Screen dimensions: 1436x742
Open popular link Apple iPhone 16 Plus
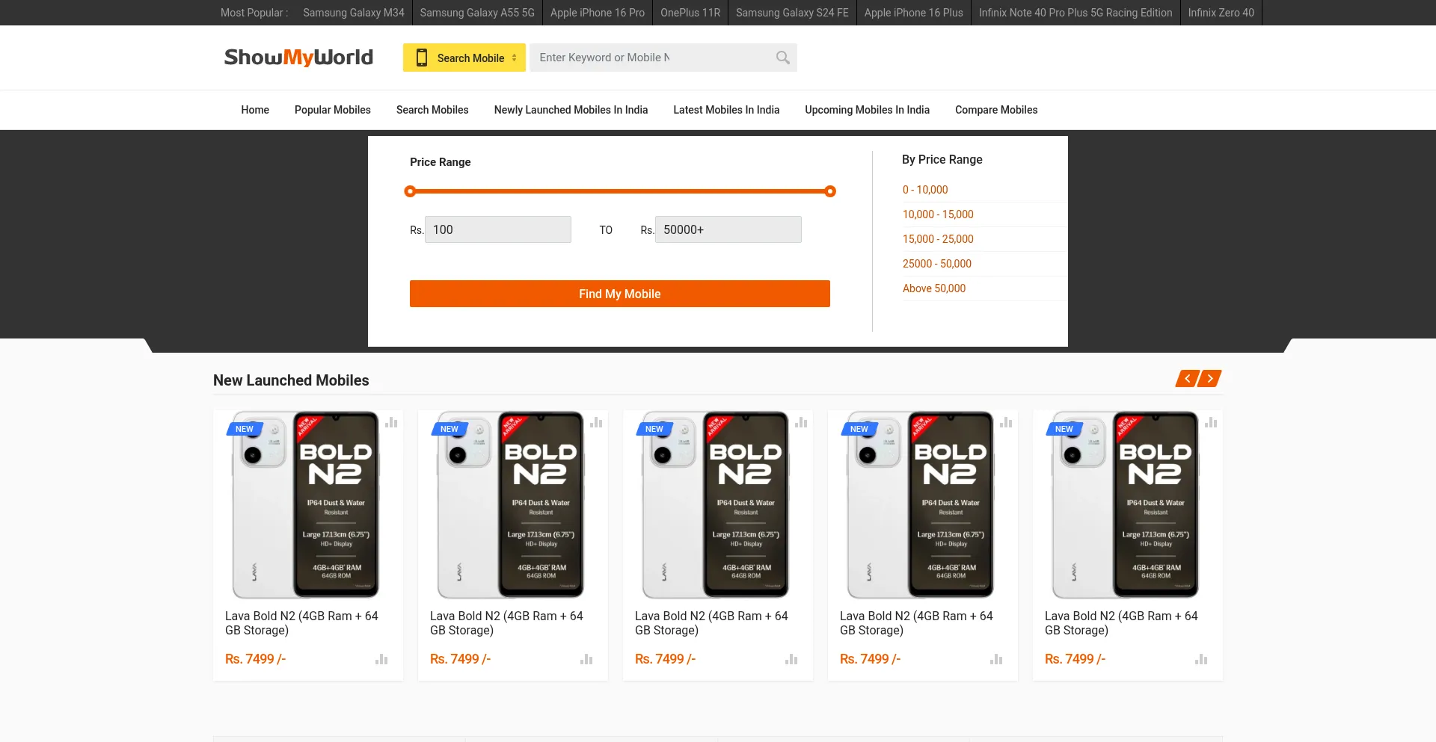pos(914,13)
